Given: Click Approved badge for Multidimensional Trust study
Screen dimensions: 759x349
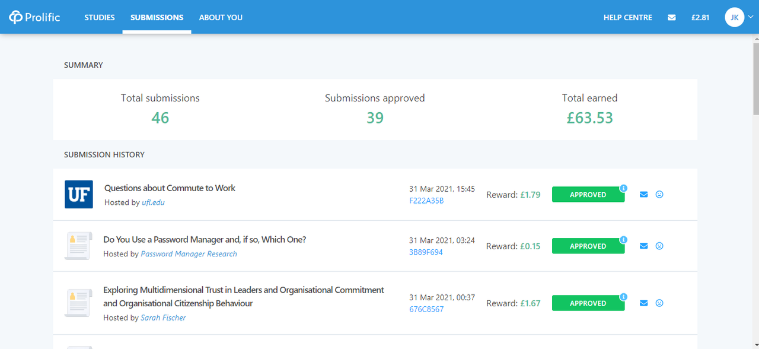Looking at the screenshot, I should pos(588,303).
